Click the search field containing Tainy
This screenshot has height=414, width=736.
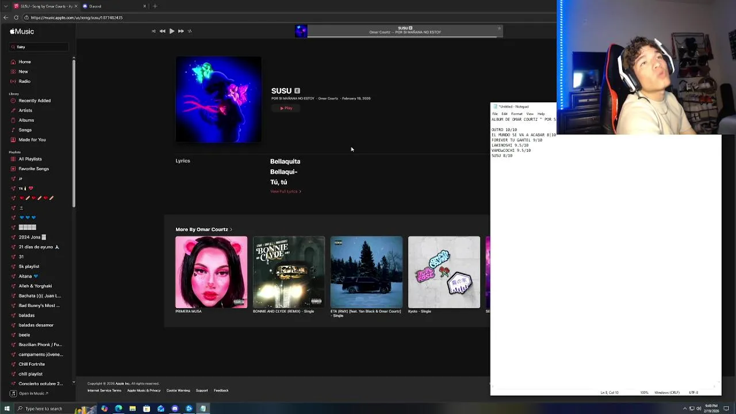pyautogui.click(x=39, y=47)
